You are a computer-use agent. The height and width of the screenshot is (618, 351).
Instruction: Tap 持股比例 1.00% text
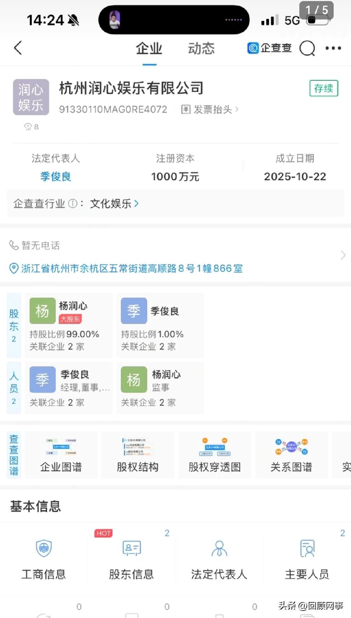tap(152, 334)
